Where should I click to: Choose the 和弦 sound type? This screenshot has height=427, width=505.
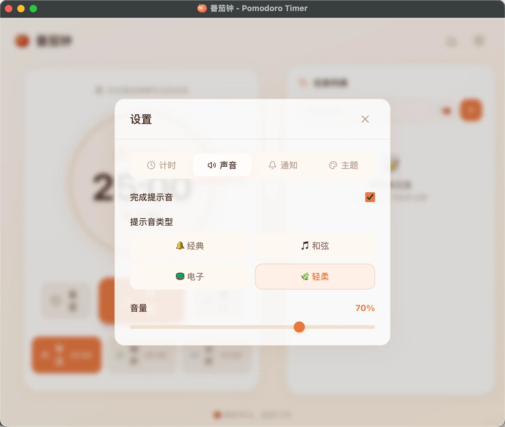315,246
